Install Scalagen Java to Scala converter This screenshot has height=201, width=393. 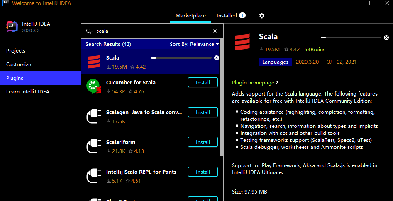tap(203, 112)
